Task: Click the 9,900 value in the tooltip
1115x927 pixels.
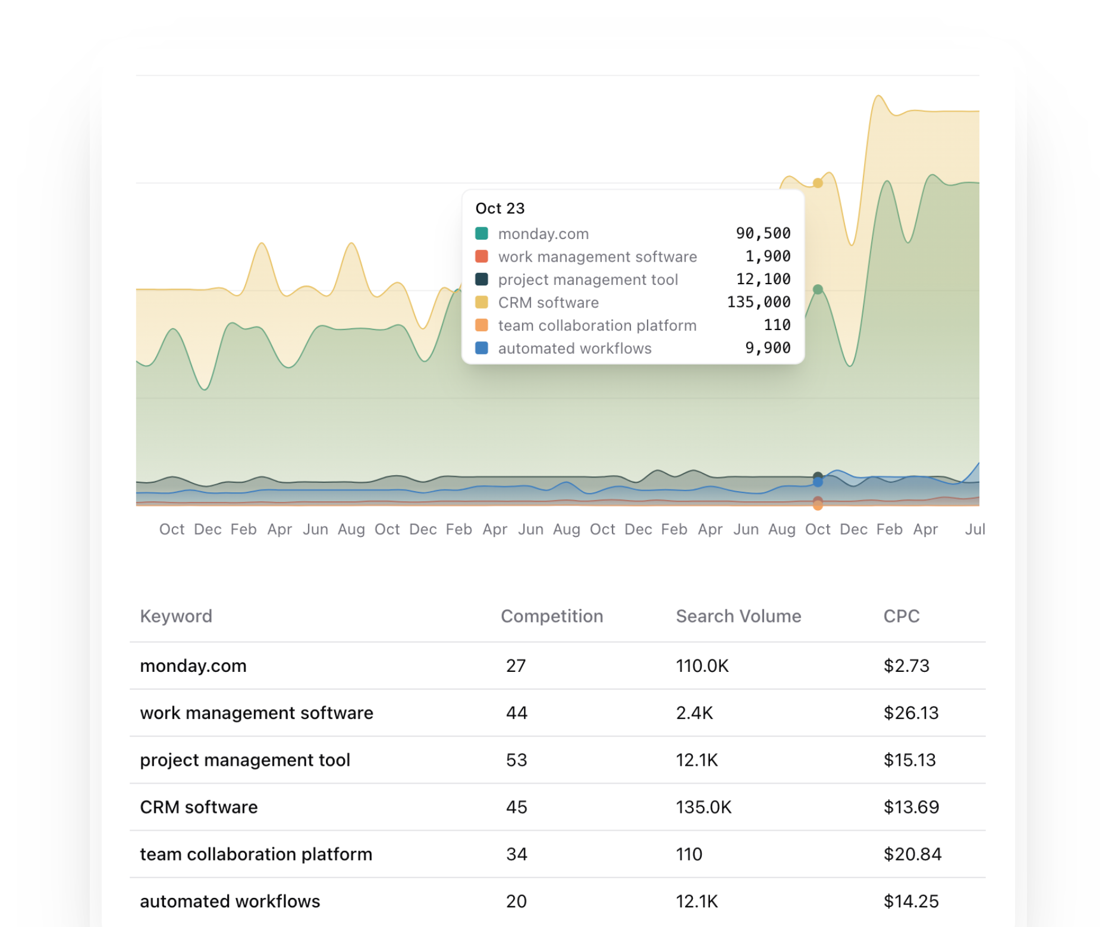Action: pyautogui.click(x=768, y=348)
